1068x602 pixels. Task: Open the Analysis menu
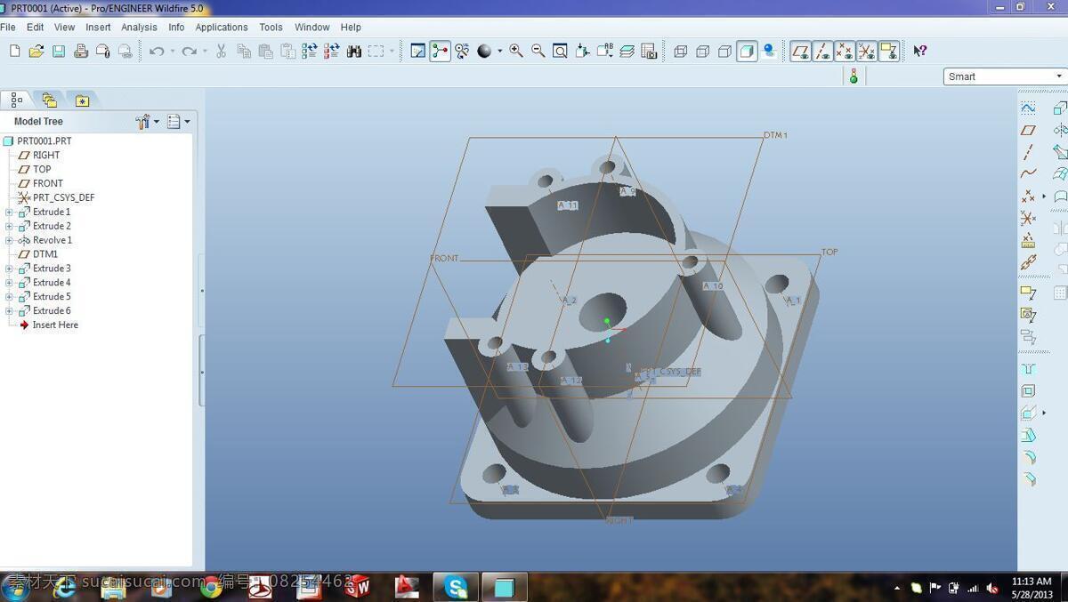tap(139, 28)
